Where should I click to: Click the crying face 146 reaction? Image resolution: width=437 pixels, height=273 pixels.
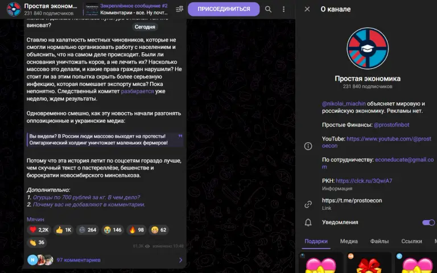coord(113,230)
